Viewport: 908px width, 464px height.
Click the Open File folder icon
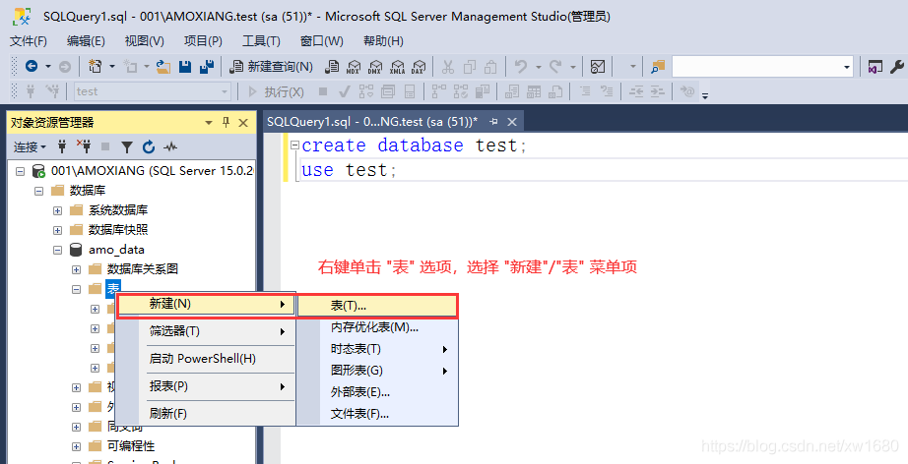163,67
